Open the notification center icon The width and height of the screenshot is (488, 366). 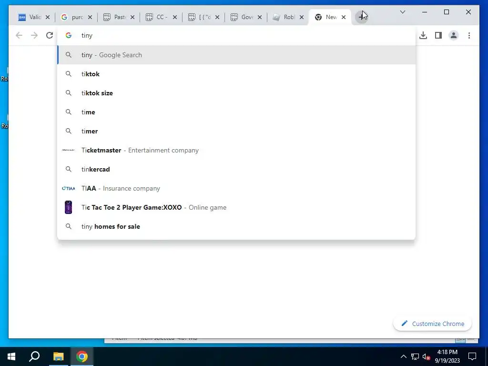472,356
